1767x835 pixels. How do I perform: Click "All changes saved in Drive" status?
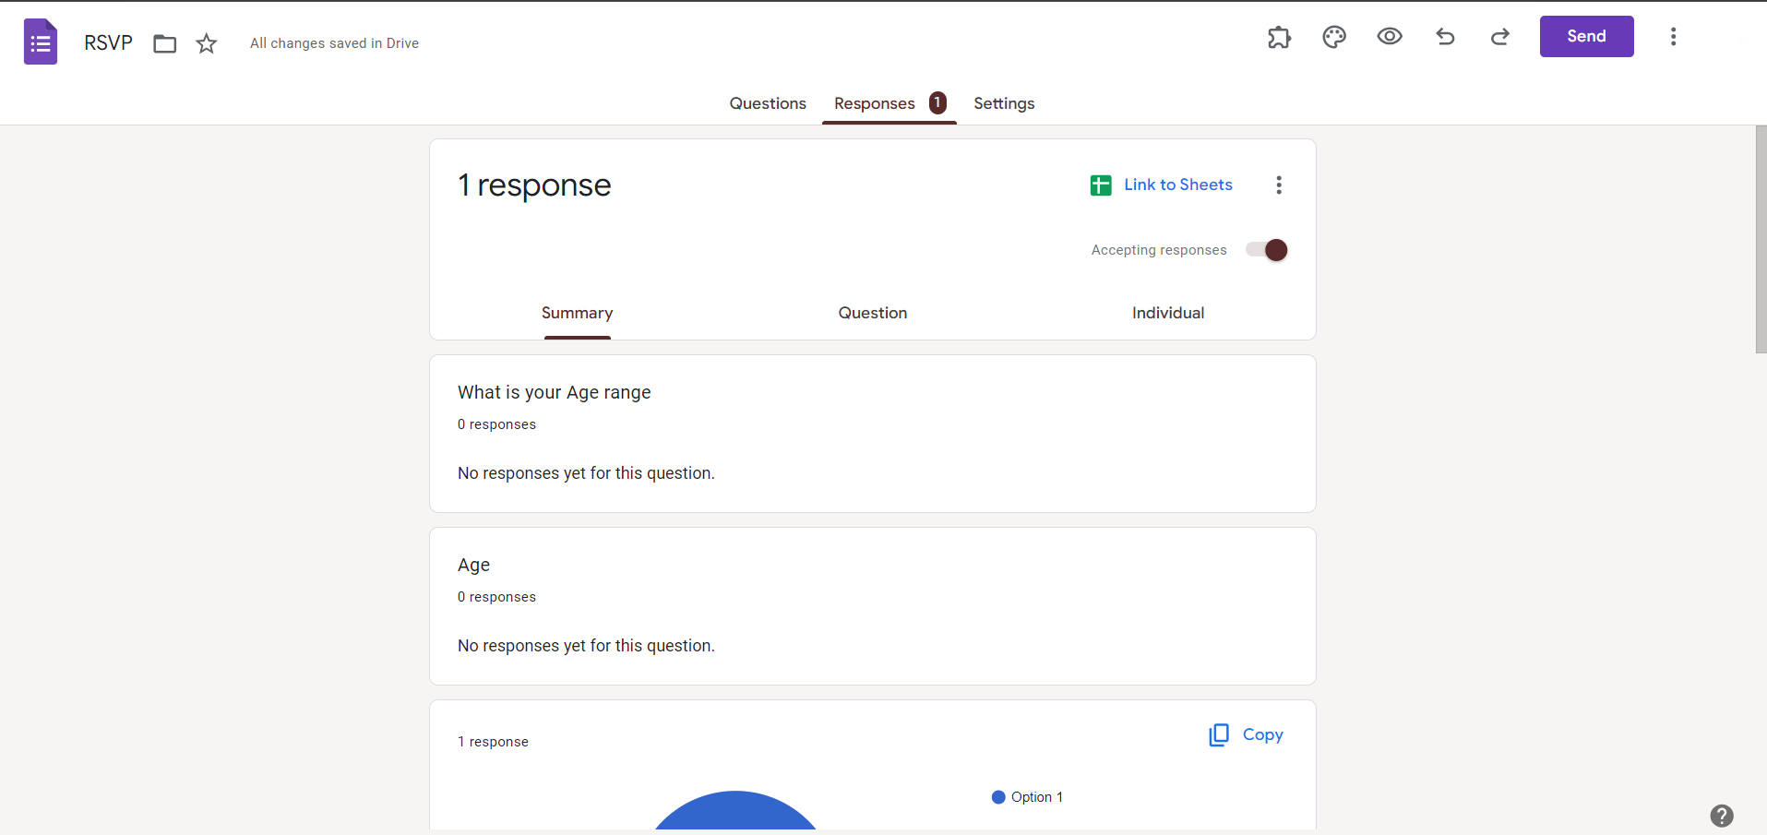[x=334, y=43]
